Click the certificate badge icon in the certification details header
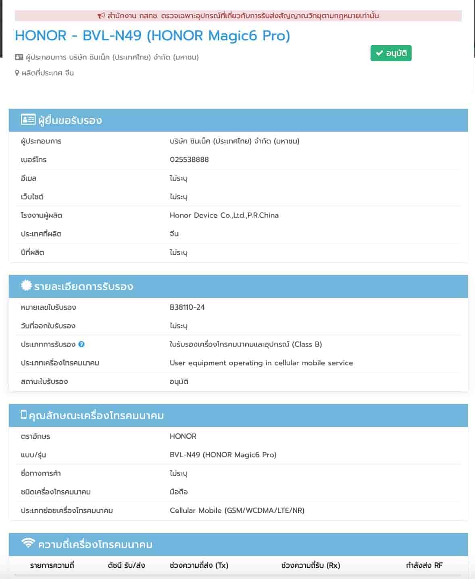The width and height of the screenshot is (475, 579). point(26,286)
